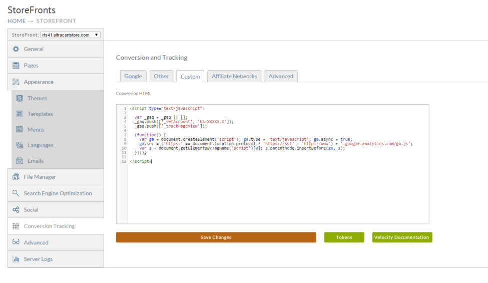Click the google-analytics.com/ga.js string
Viewport: 488px width, 283px height.
click(375, 144)
